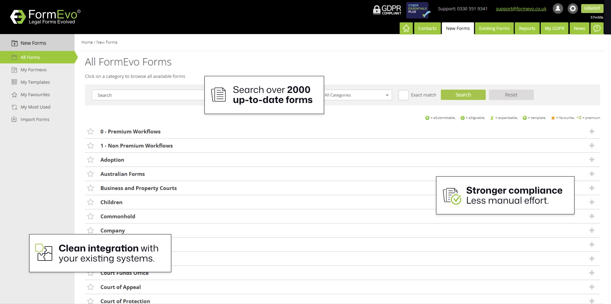This screenshot has height=304, width=611.
Task: Click the Search button
Action: [463, 95]
